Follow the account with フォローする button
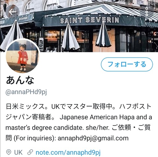 click(x=127, y=64)
